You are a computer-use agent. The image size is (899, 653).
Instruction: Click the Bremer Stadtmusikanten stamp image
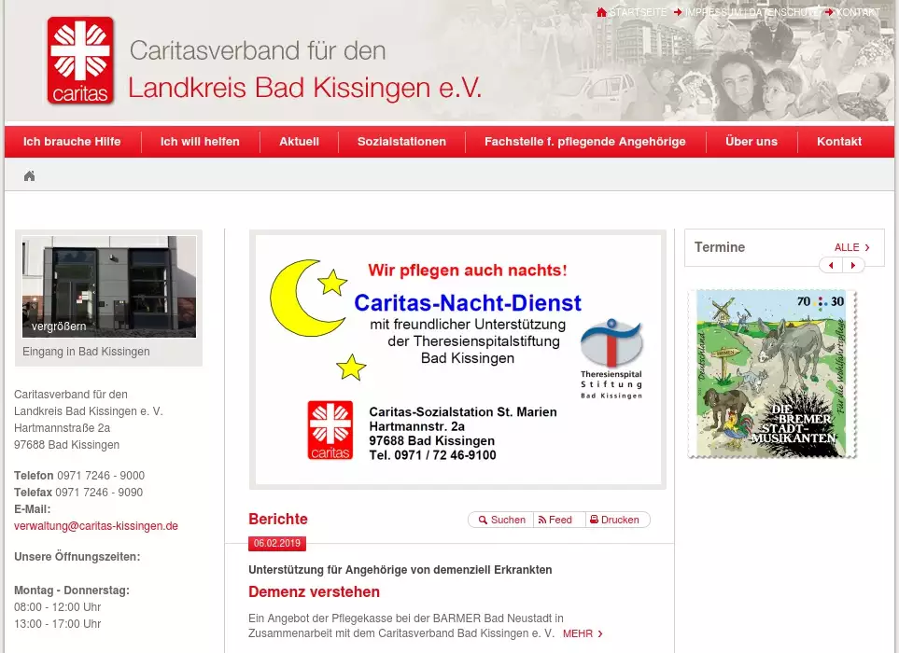pyautogui.click(x=771, y=373)
